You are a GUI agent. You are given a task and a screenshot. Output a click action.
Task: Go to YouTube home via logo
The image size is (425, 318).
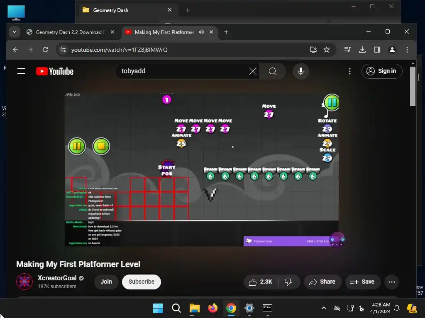[x=55, y=71]
